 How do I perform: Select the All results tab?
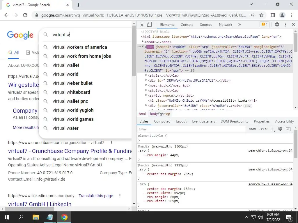coord(13,53)
